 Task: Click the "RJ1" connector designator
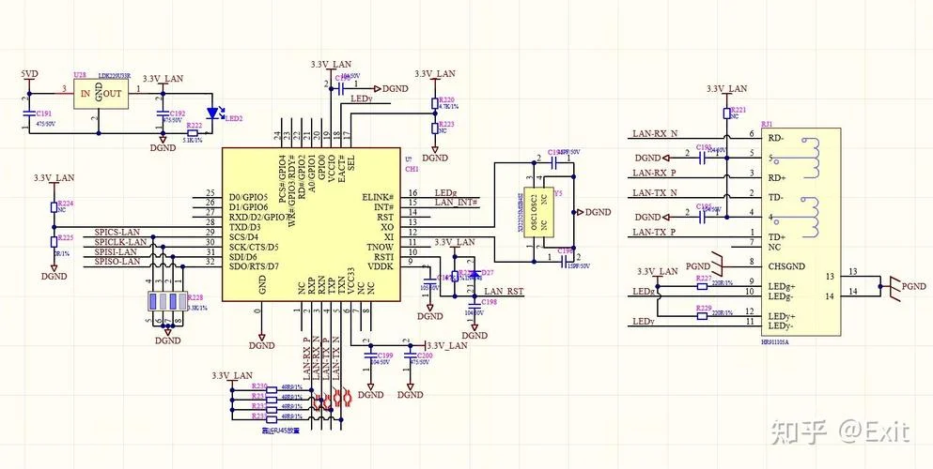point(767,124)
